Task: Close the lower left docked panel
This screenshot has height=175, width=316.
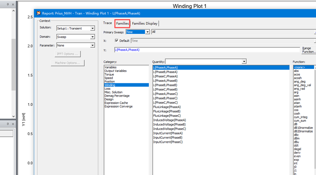Action: click(13, 124)
